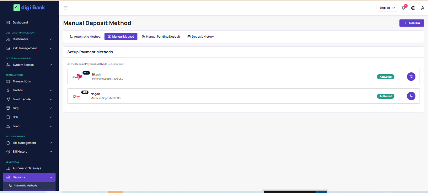This screenshot has width=428, height=193.
Task: Click the Bkash logo thumbnail
Action: coord(77,77)
